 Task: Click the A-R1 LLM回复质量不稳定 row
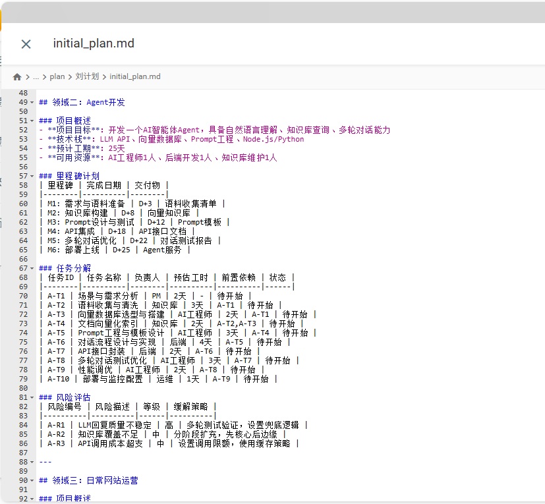pyautogui.click(x=173, y=425)
